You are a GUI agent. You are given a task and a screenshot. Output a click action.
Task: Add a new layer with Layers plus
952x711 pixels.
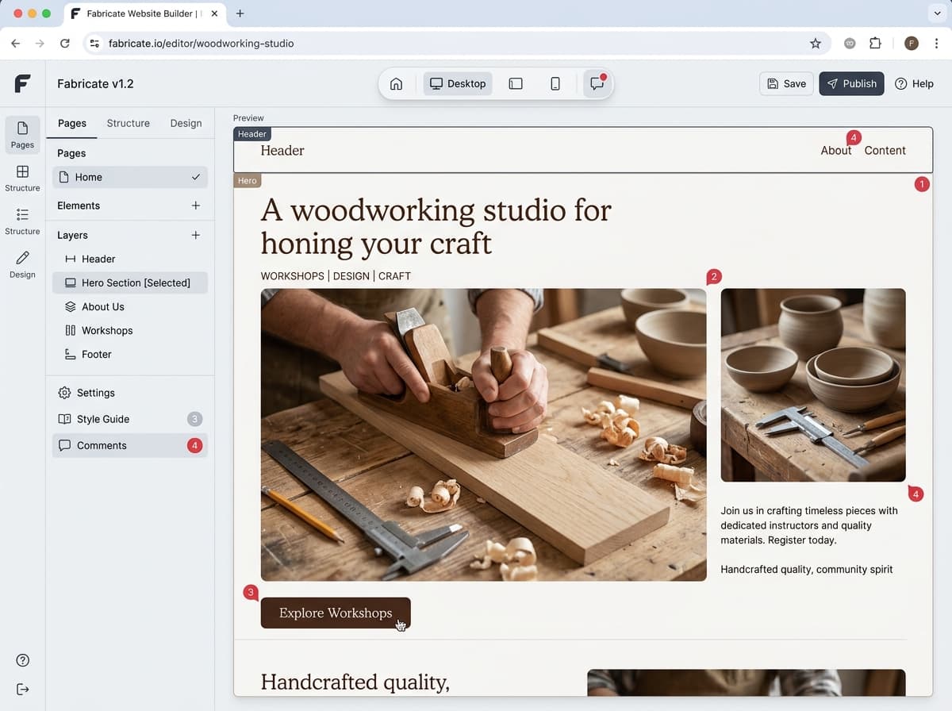coord(196,235)
